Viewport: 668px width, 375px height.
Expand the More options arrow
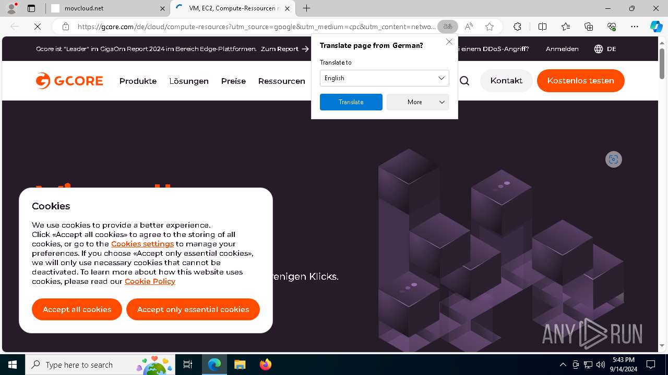pyautogui.click(x=442, y=102)
